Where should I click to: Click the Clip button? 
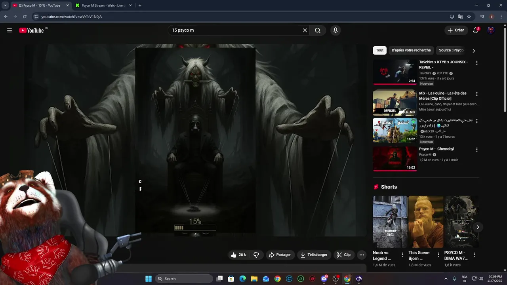click(x=344, y=255)
